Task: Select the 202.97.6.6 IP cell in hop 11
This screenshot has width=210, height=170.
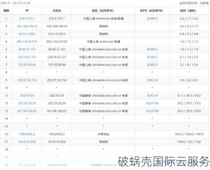Action: (27, 96)
